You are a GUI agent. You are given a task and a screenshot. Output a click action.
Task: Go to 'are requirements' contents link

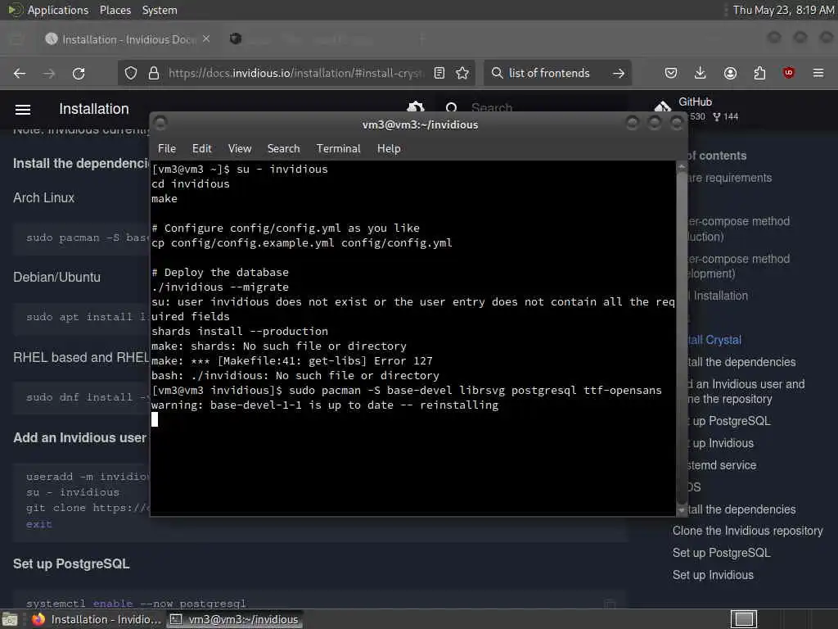pos(730,178)
